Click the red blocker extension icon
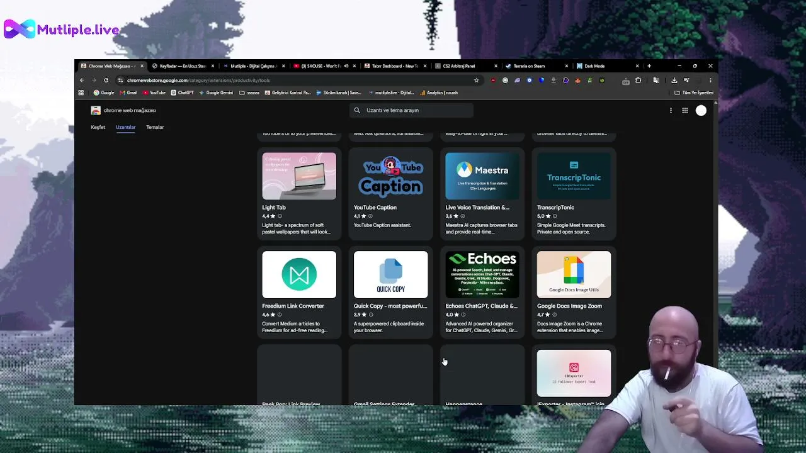 pos(493,80)
